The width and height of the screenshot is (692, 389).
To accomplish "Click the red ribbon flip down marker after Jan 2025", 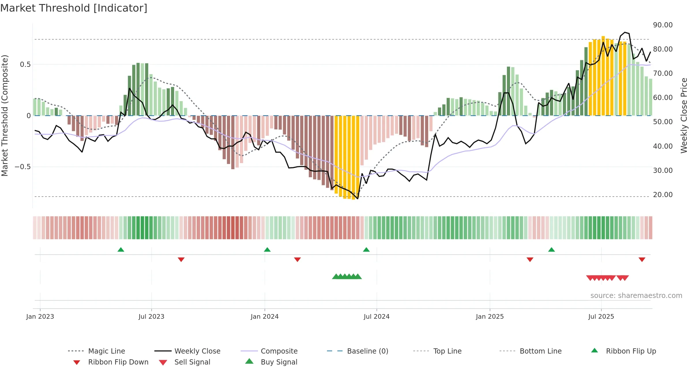I will (530, 260).
